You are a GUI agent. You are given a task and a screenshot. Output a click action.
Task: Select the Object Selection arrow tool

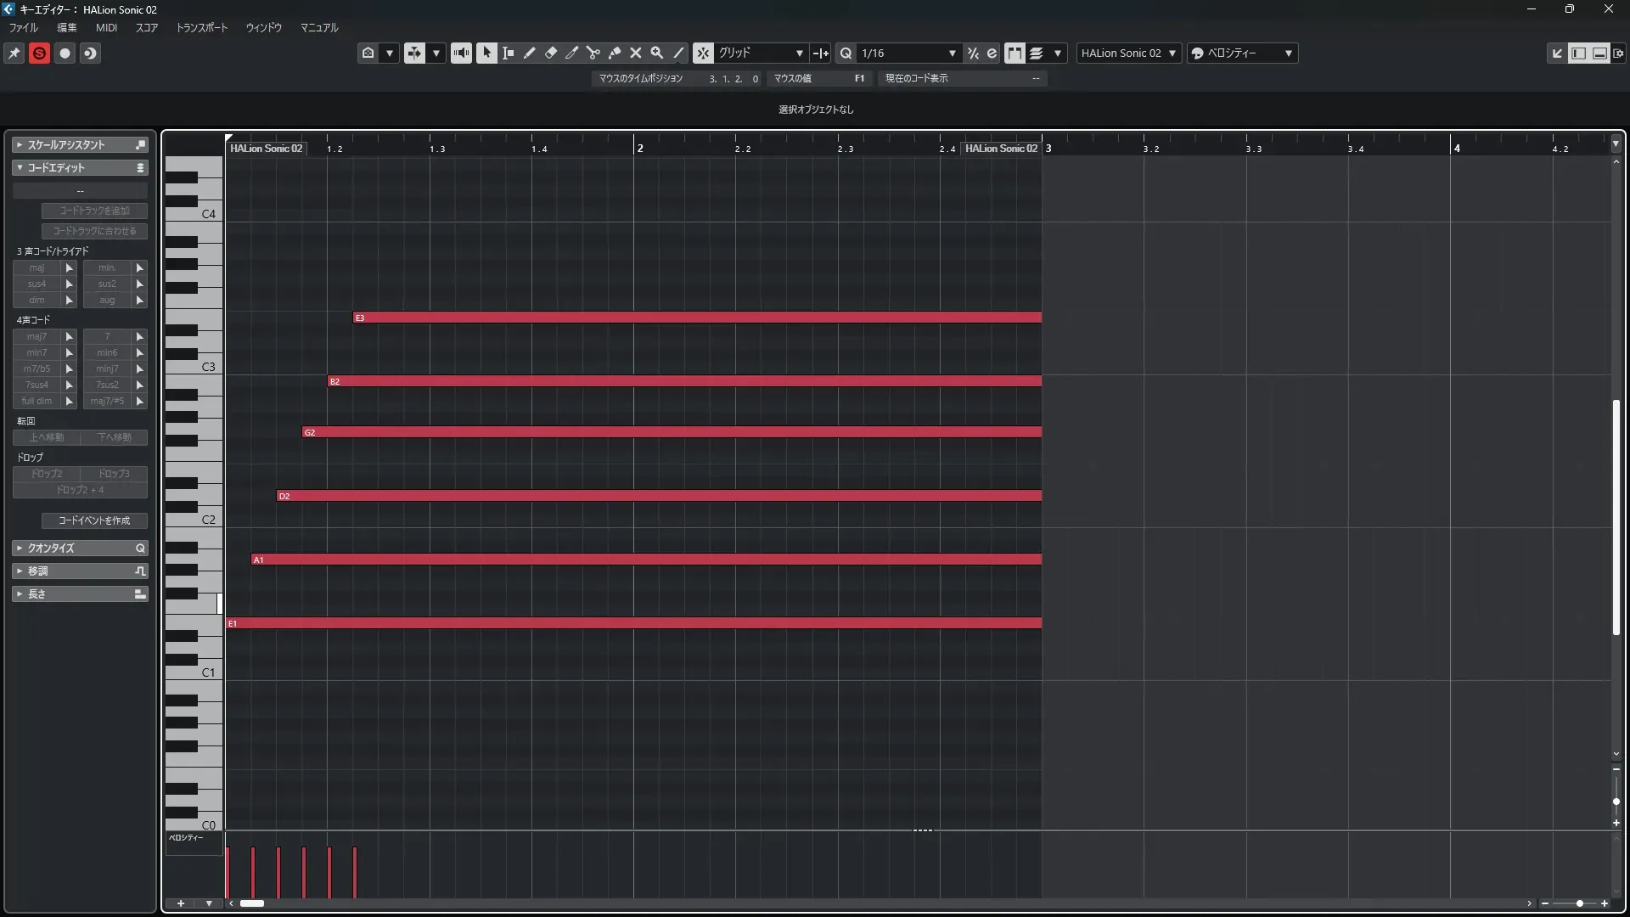(x=486, y=53)
